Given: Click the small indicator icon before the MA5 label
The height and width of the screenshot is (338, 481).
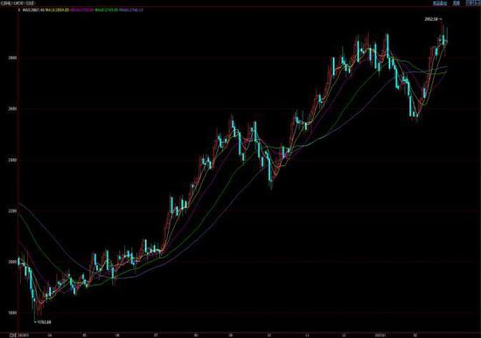Looking at the screenshot, I should [x=18, y=10].
